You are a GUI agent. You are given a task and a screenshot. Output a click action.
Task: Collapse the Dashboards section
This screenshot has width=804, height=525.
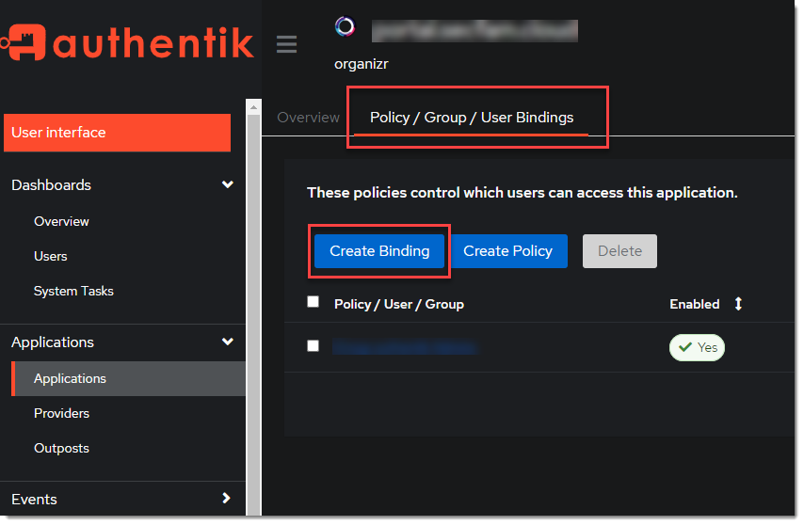[227, 185]
